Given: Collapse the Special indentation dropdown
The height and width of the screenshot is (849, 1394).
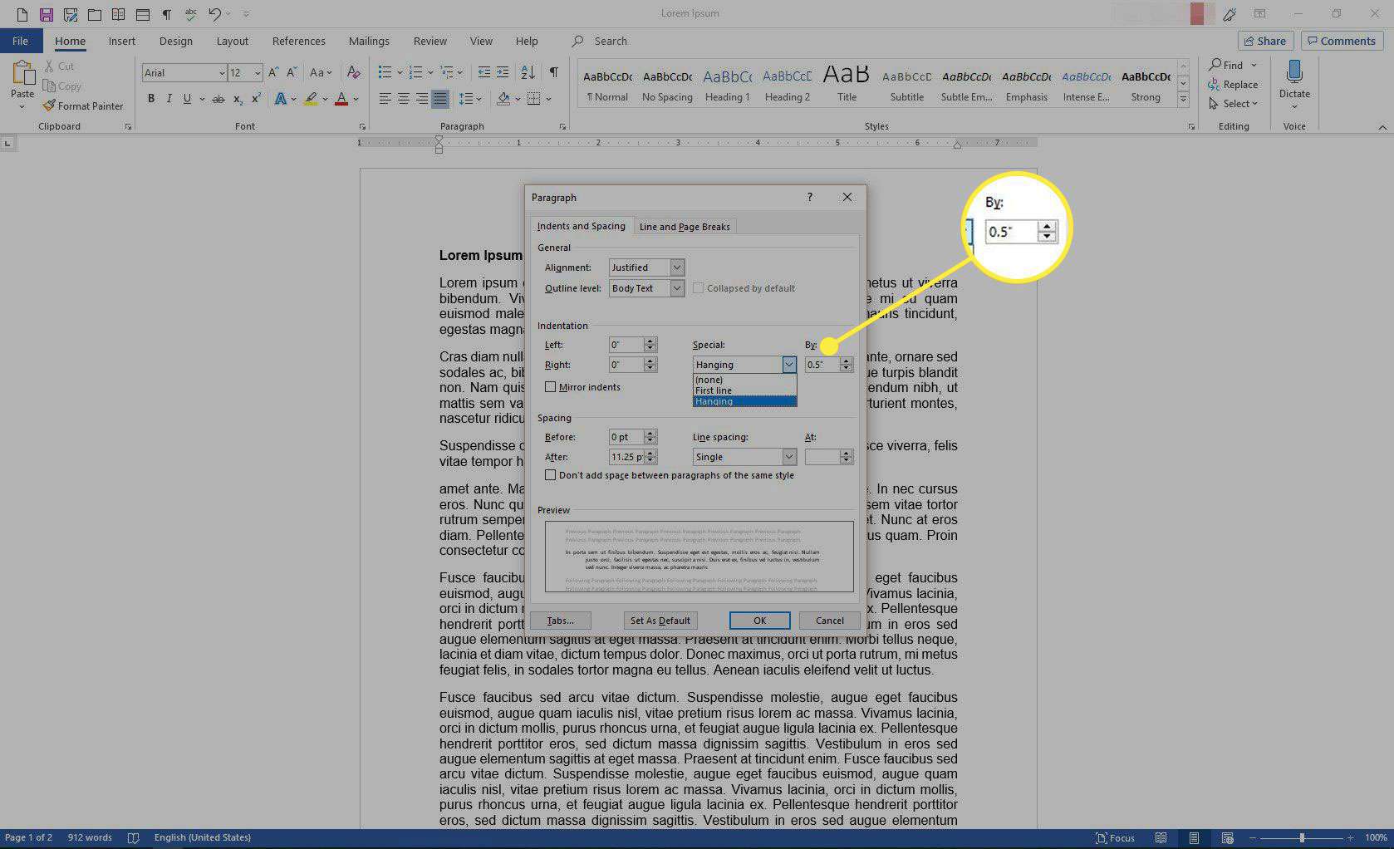Looking at the screenshot, I should point(788,365).
